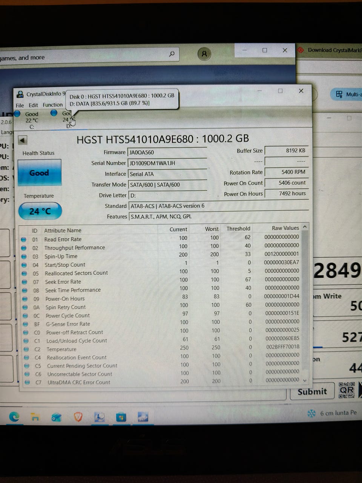Click the previous disk arrow button
Image resolution: width=362 pixels, height=483 pixels.
22,140
